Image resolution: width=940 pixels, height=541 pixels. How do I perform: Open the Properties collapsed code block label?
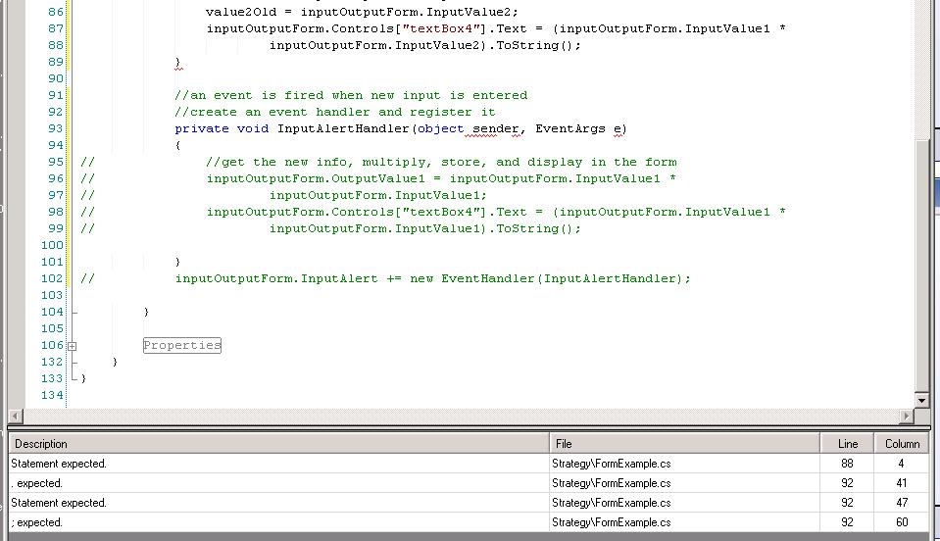[182, 345]
